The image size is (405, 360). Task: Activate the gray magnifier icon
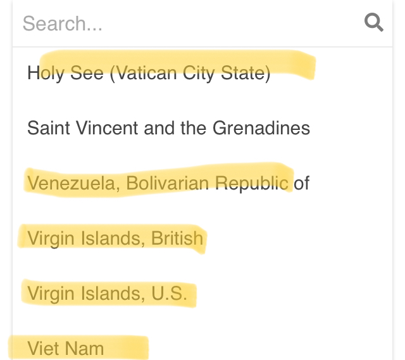click(374, 23)
